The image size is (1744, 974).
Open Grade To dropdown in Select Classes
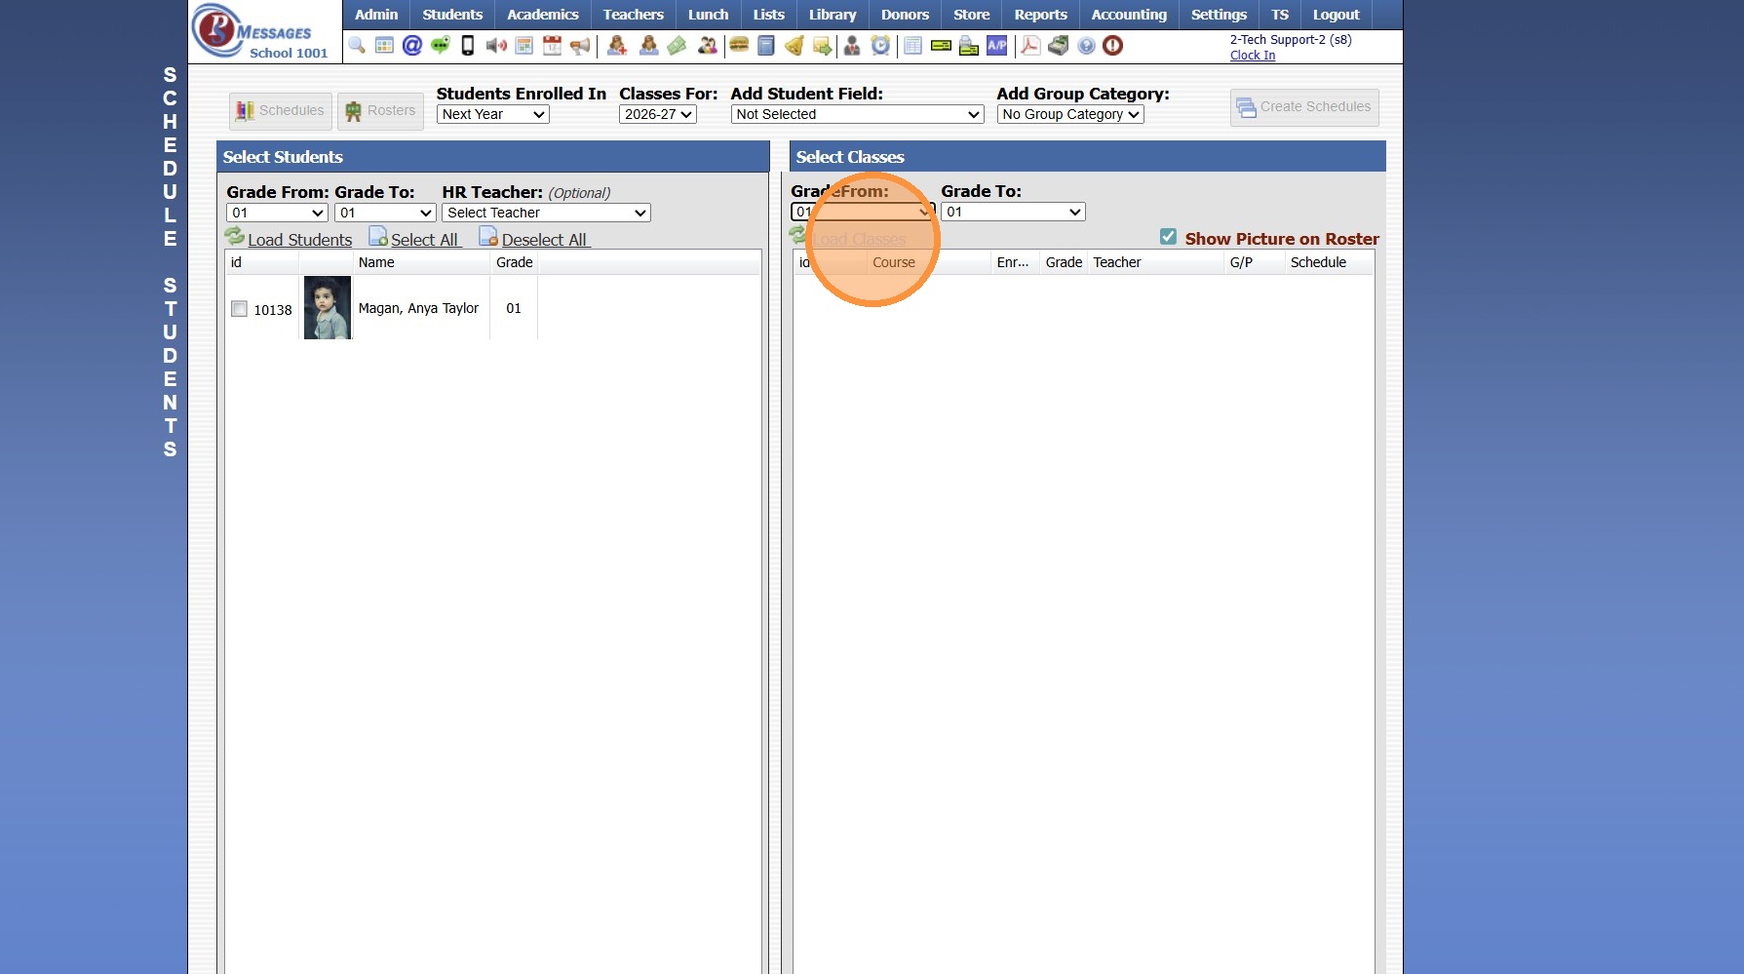1013,212
